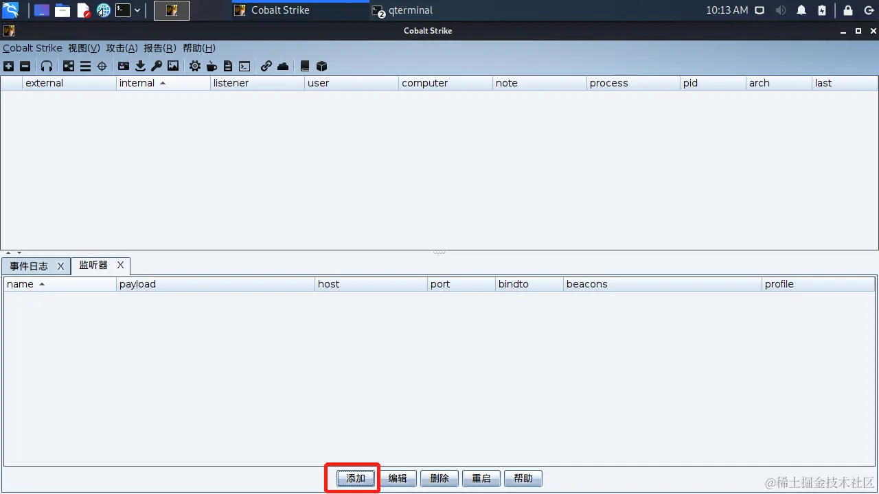Click the 10:13 AM clock

click(x=727, y=10)
